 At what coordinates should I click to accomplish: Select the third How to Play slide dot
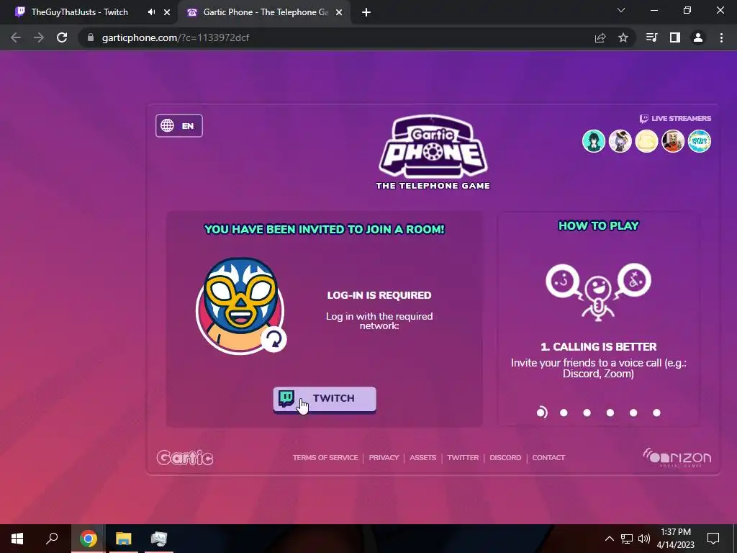click(x=587, y=413)
